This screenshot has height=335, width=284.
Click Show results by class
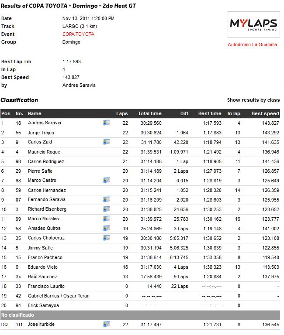point(253,100)
